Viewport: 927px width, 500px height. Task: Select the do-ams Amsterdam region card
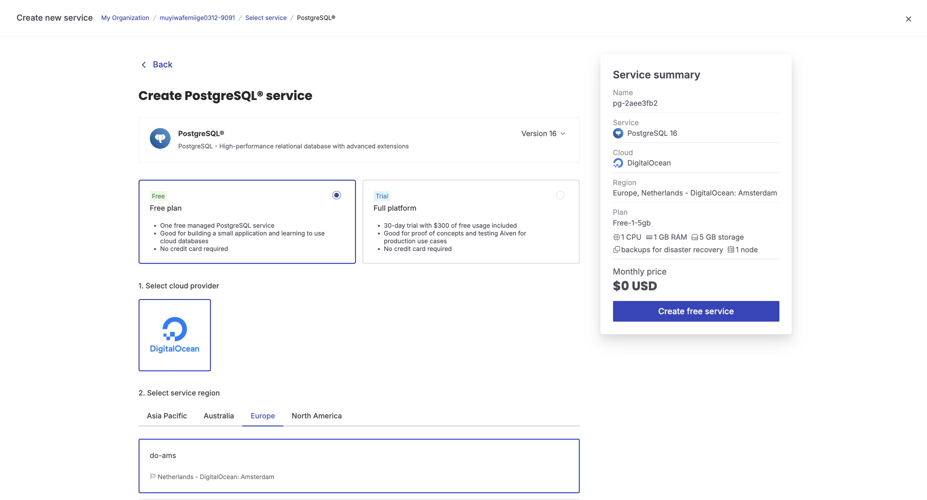tap(359, 466)
